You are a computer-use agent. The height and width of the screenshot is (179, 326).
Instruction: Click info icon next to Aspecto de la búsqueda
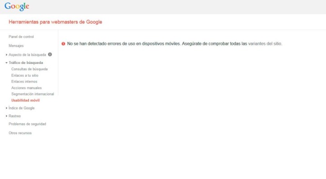50,54
